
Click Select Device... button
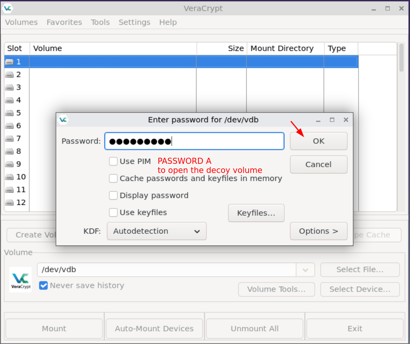point(360,289)
